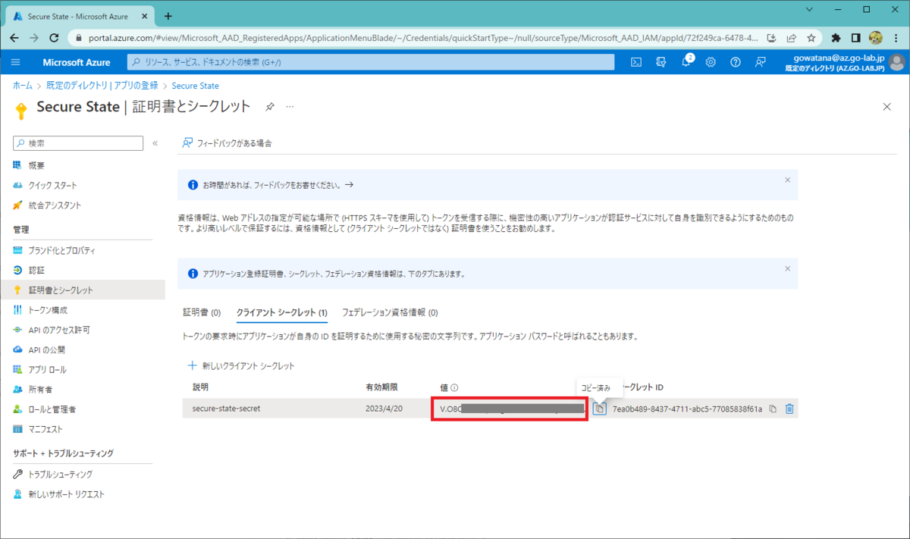Screen dimensions: 910x539
Task: Open the tab search chevron in the title bar
Action: (810, 10)
